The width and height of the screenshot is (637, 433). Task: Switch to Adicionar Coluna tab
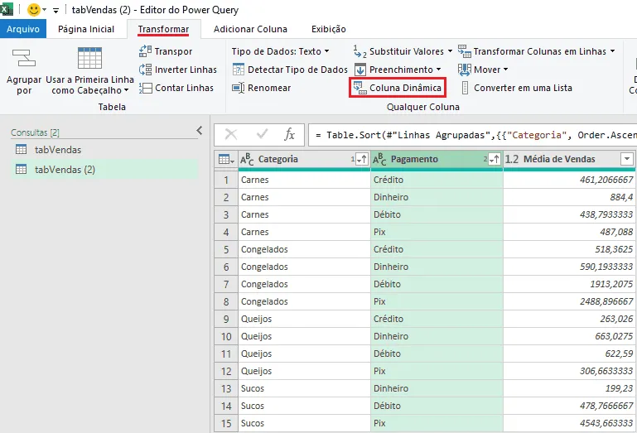tap(250, 29)
